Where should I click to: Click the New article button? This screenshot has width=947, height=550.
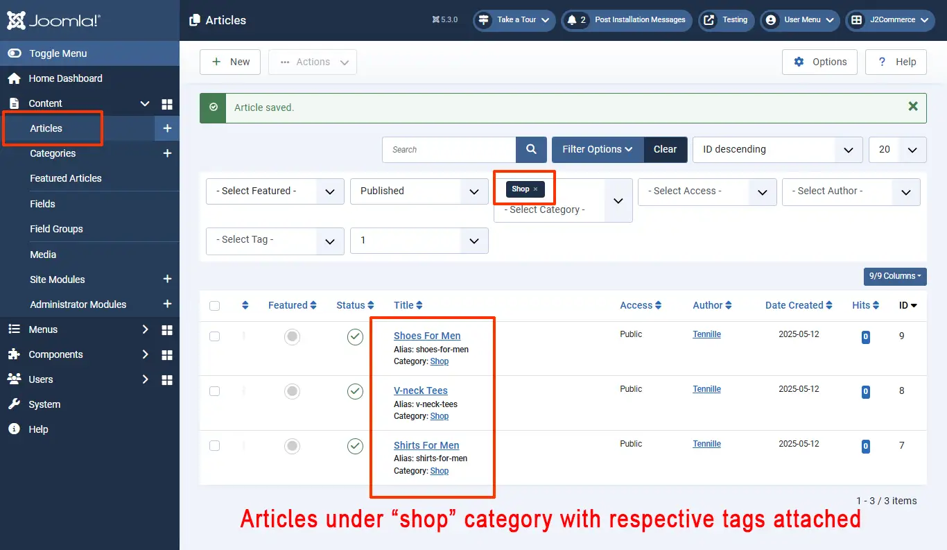[x=230, y=62]
